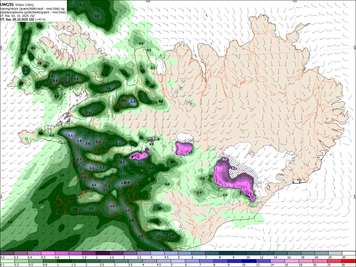The width and height of the screenshot is (356, 267).
Task: Click the lilac 14 mm rain legend swatch
Action: [x=277, y=261]
